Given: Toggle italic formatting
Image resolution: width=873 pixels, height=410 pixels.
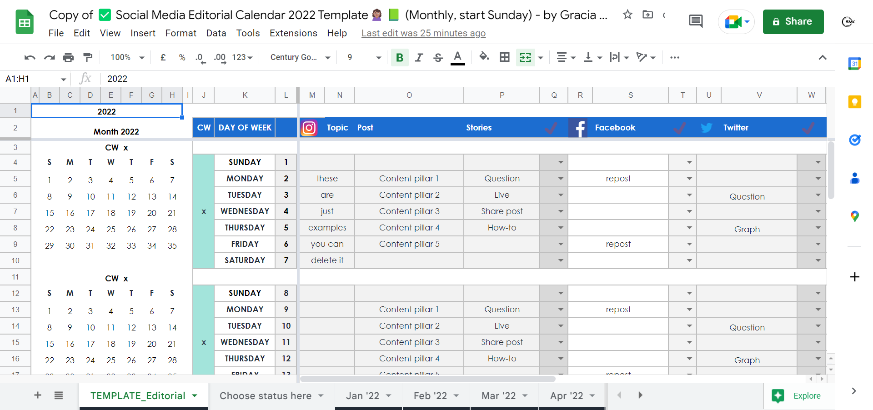Looking at the screenshot, I should tap(419, 57).
